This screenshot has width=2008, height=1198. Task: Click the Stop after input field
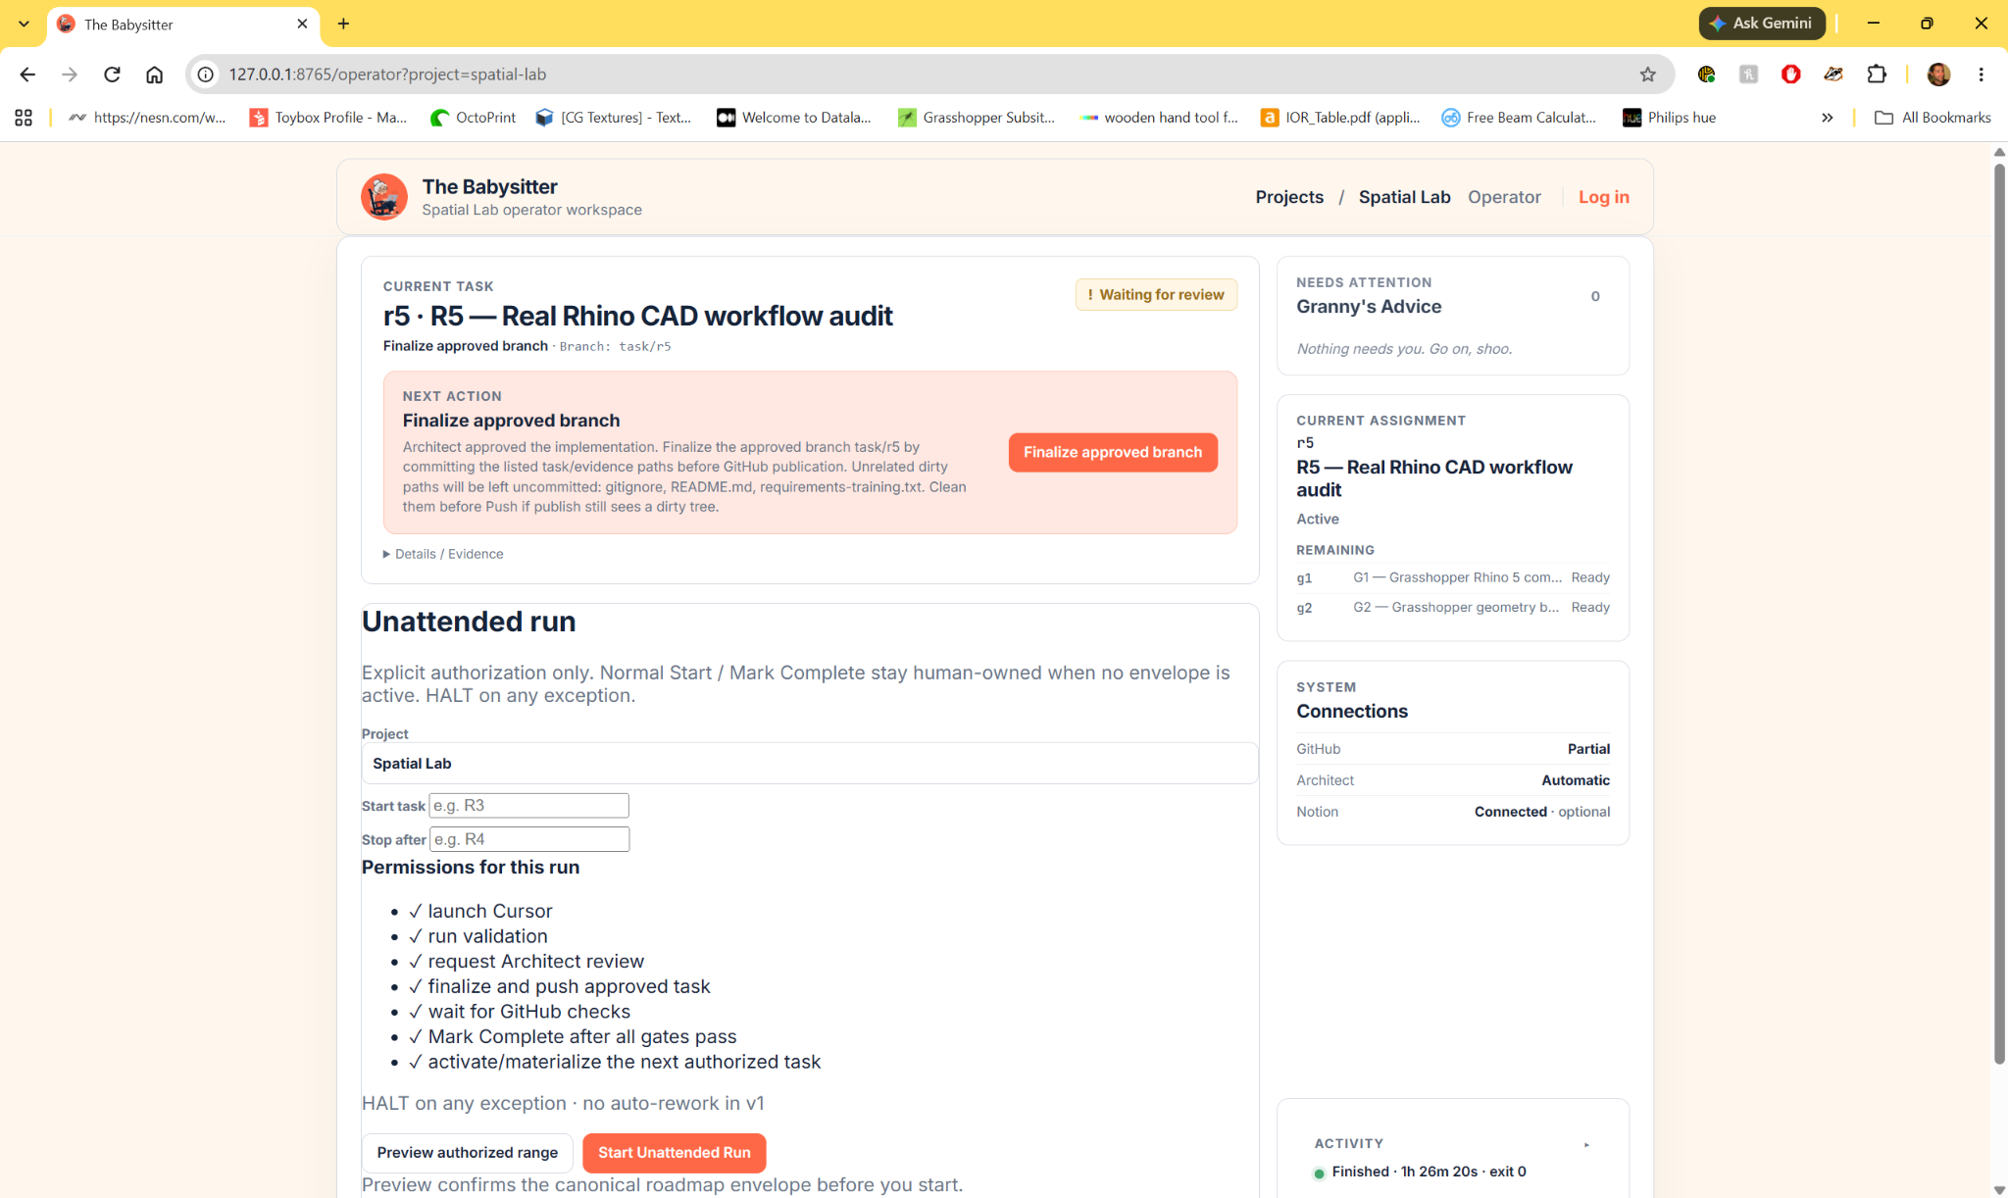coord(529,839)
